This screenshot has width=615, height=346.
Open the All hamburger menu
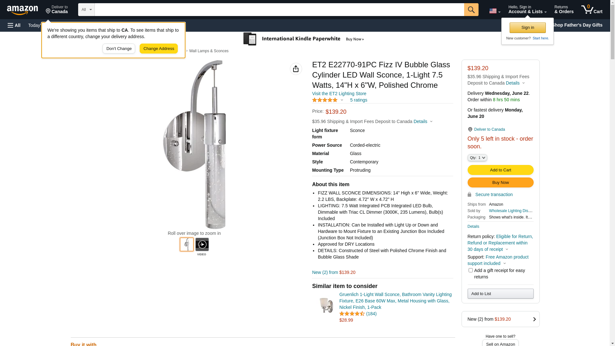pyautogui.click(x=14, y=25)
